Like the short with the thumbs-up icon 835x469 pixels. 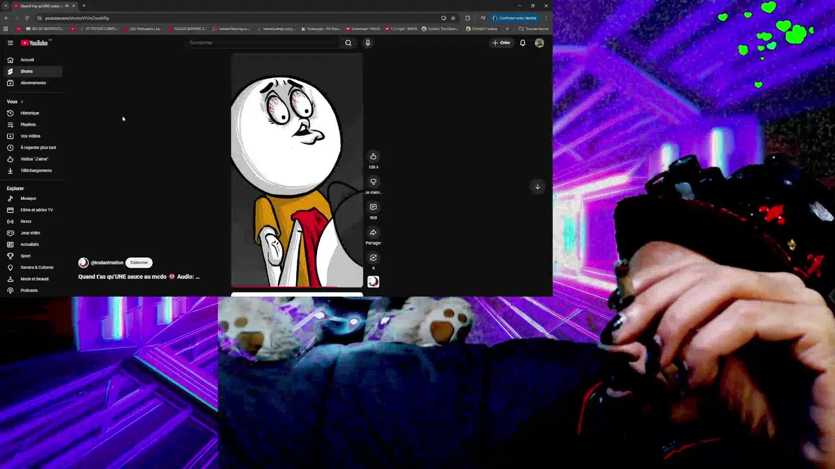pyautogui.click(x=373, y=156)
